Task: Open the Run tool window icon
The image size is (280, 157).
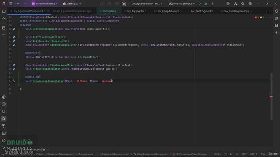Action: pos(3,97)
